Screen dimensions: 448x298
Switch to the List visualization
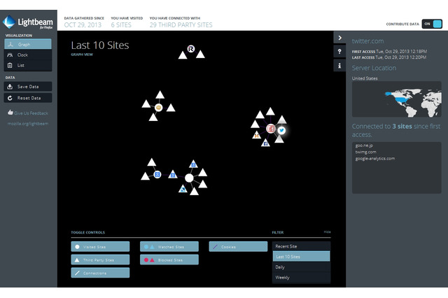click(25, 65)
